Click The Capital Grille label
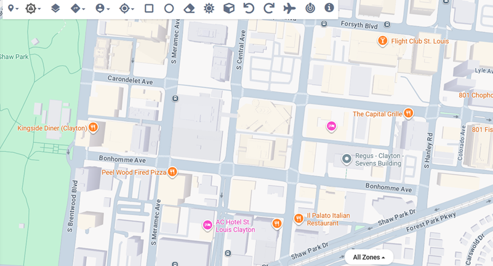The image size is (493, 266). pos(377,114)
